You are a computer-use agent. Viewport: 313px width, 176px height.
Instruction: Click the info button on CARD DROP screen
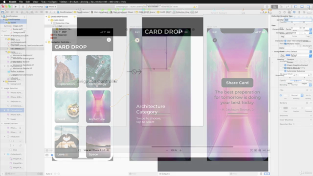click(109, 40)
